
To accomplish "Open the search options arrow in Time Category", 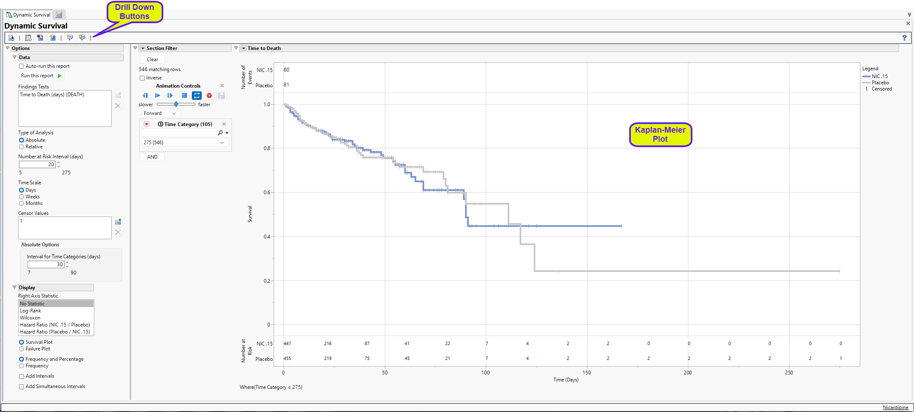I will [x=227, y=133].
